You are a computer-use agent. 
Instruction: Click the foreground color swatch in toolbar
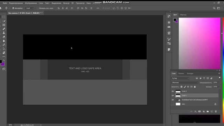(1, 62)
